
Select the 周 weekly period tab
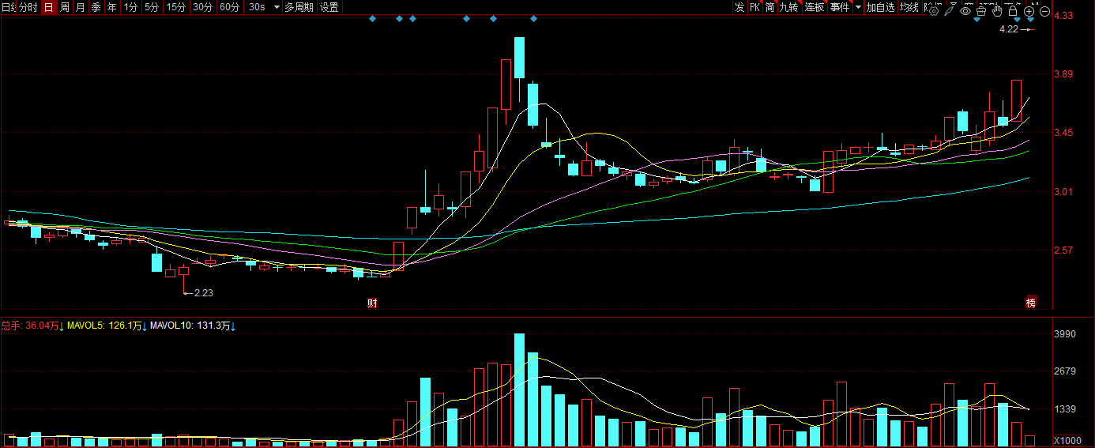click(x=65, y=7)
